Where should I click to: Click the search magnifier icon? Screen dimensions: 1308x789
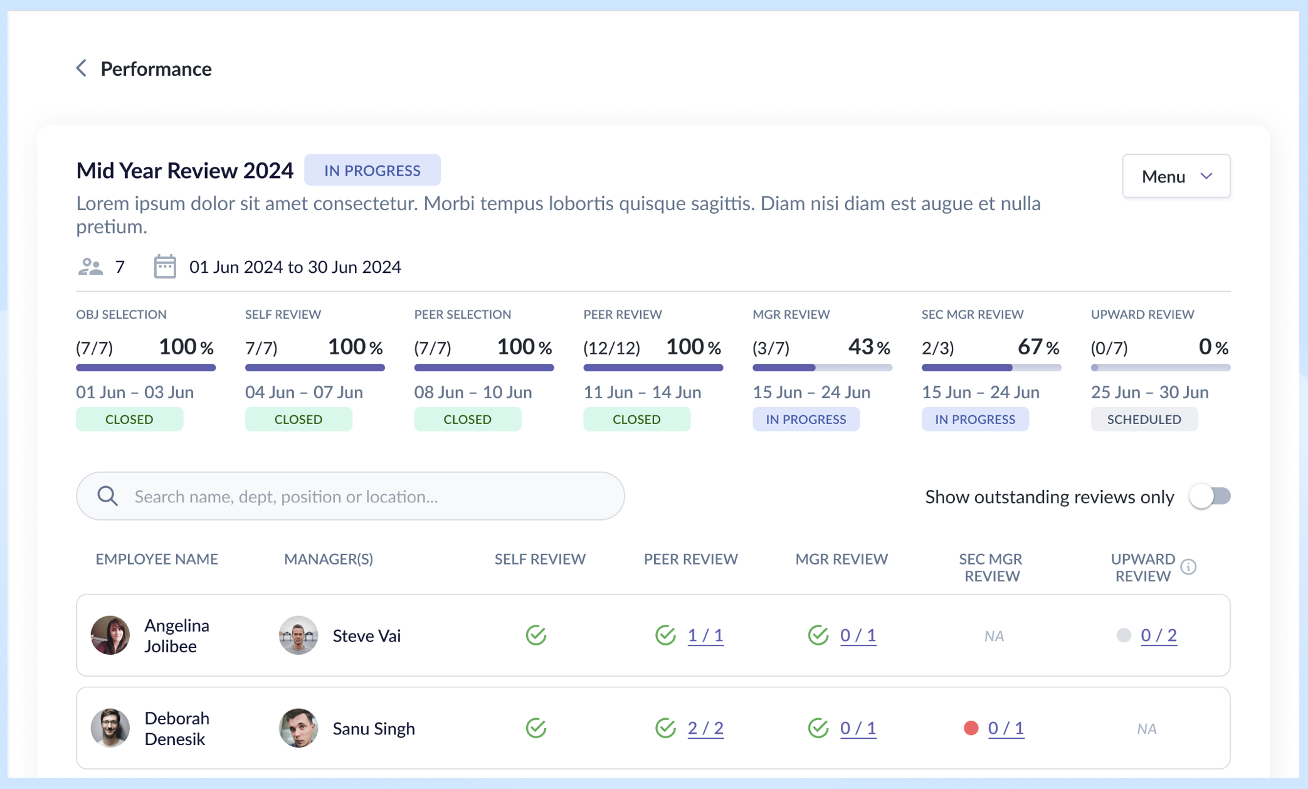[x=108, y=496]
